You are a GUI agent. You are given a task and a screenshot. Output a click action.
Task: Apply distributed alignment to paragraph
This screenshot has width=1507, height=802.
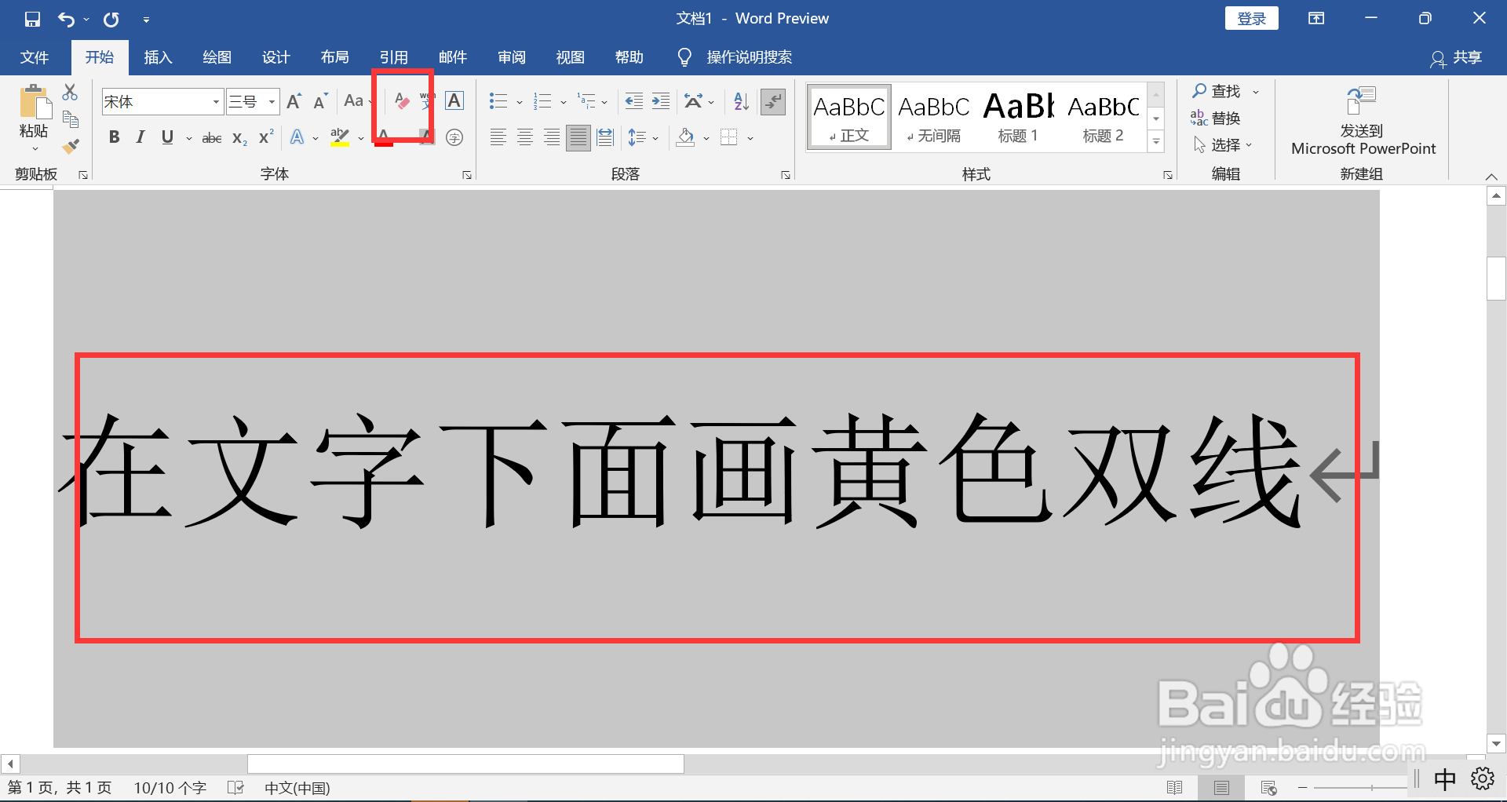tap(605, 138)
